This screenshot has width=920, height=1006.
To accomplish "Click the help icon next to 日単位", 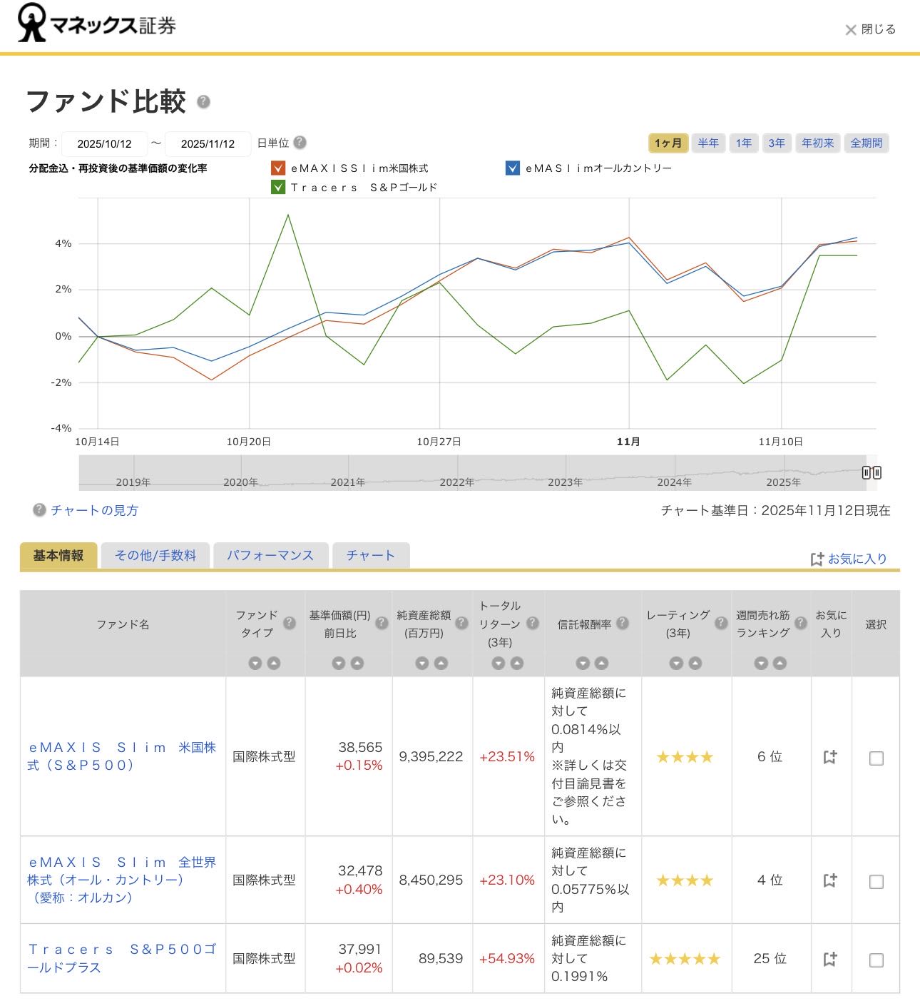I will pos(300,143).
